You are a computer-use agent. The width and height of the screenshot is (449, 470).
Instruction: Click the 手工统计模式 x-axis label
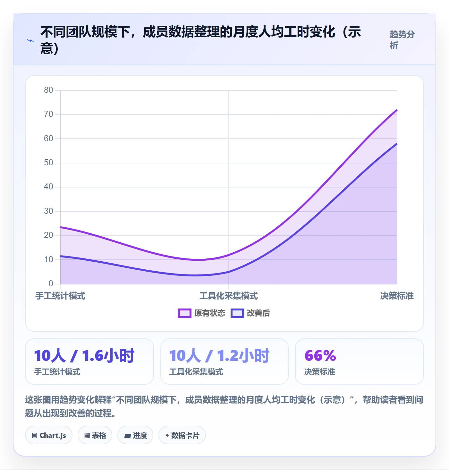tap(60, 296)
